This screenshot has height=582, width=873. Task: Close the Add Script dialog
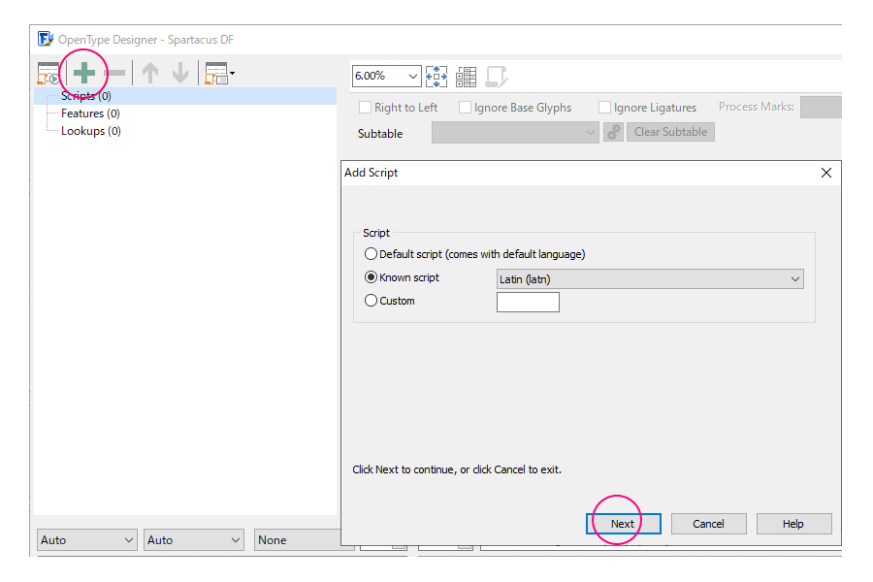pyautogui.click(x=826, y=173)
